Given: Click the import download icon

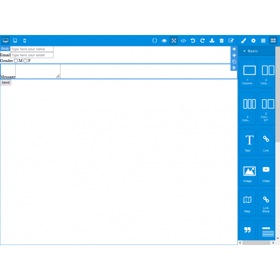Looking at the screenshot, I should coord(212,41).
